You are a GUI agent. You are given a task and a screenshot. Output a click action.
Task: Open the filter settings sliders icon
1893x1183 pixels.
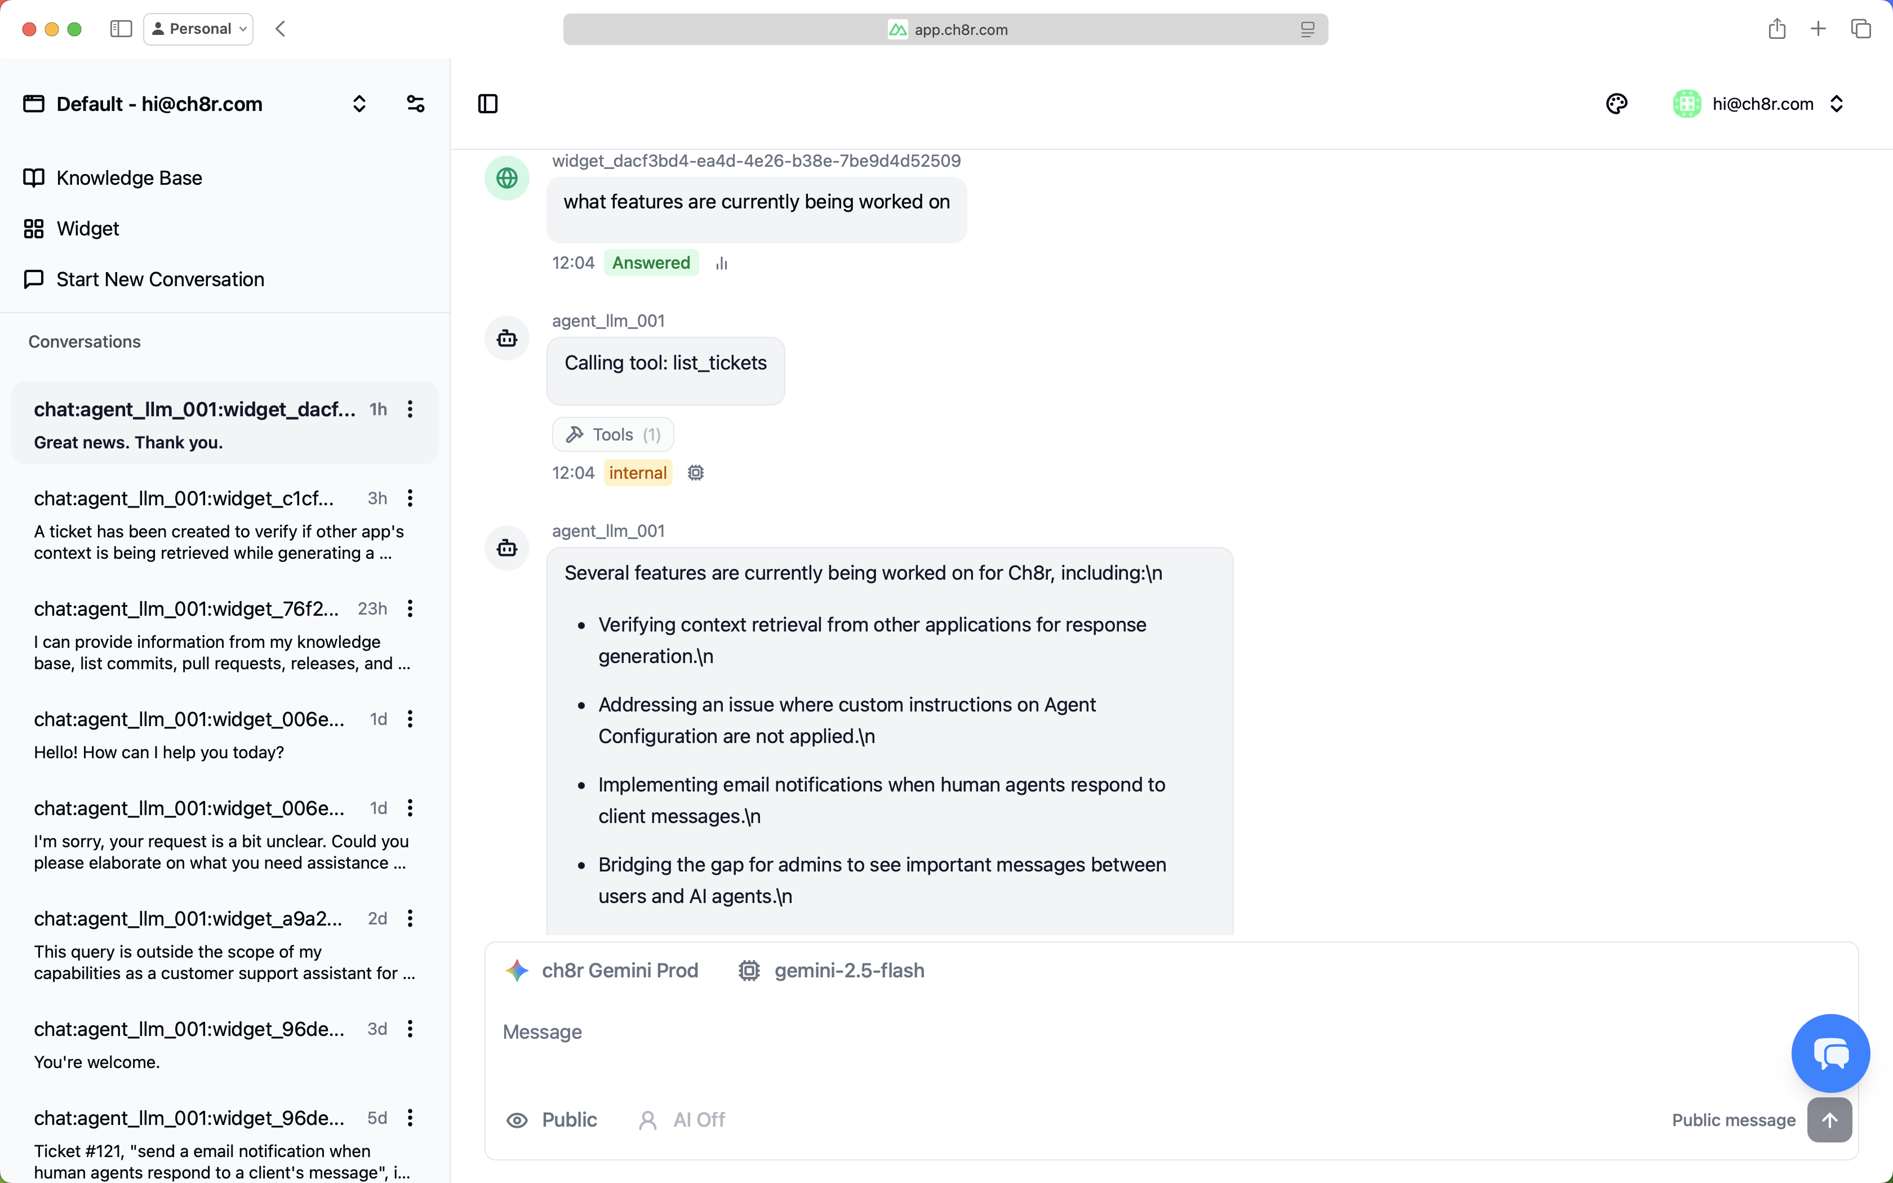(415, 104)
